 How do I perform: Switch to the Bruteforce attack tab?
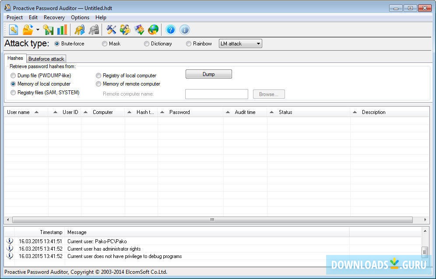46,59
